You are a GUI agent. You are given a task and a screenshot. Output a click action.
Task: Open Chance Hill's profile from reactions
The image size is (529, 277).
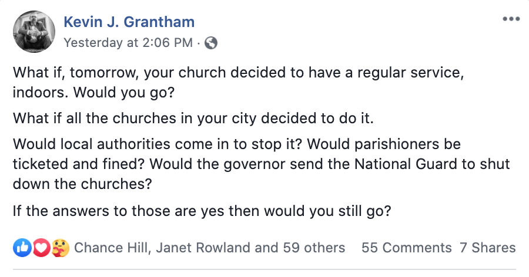[112, 248]
